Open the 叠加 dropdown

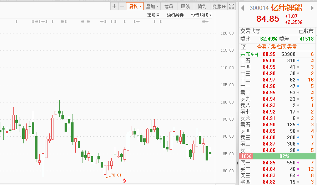152,6
